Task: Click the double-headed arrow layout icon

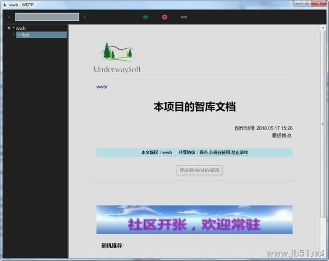Action: (x=184, y=17)
